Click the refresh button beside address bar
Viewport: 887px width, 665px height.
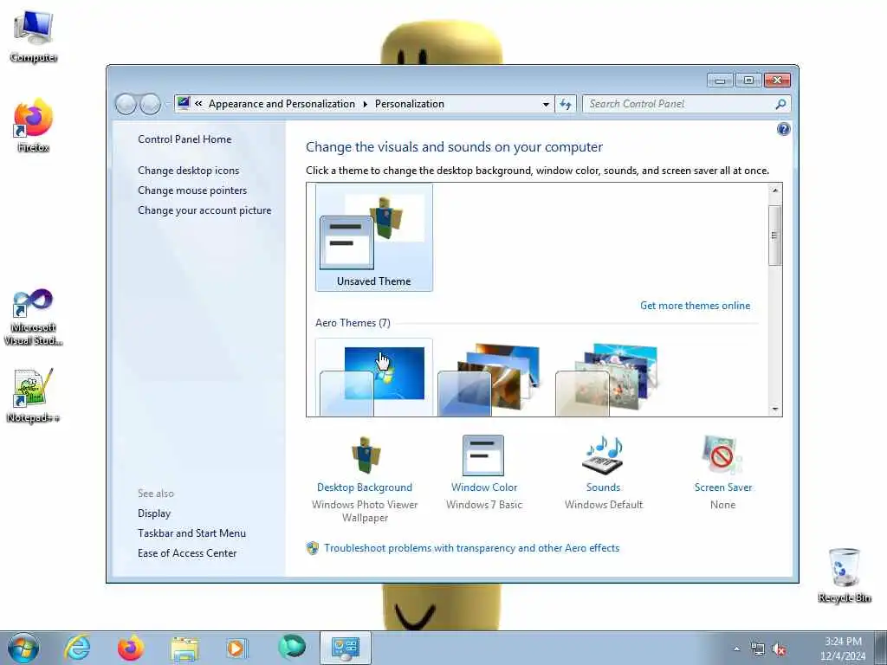coord(566,104)
